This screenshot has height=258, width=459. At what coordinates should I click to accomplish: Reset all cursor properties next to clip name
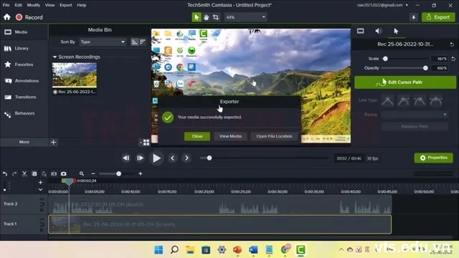(452, 44)
